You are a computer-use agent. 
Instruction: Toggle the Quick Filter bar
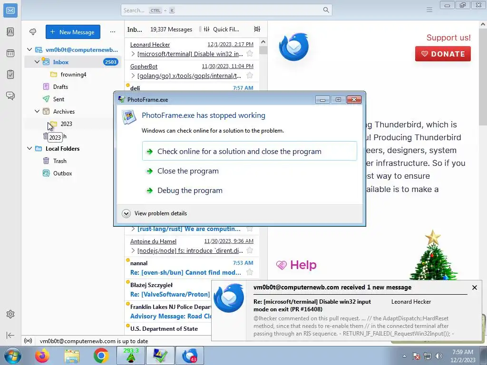tap(221, 29)
